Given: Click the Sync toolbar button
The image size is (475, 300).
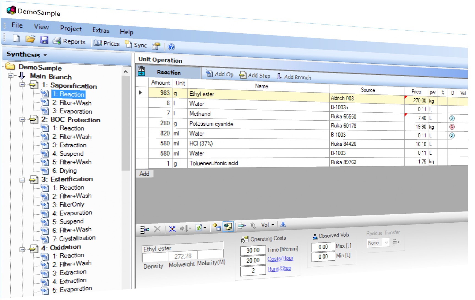Looking at the screenshot, I should 136,45.
